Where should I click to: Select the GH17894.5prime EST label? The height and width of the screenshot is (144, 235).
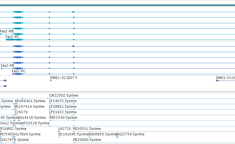(x=26, y=134)
